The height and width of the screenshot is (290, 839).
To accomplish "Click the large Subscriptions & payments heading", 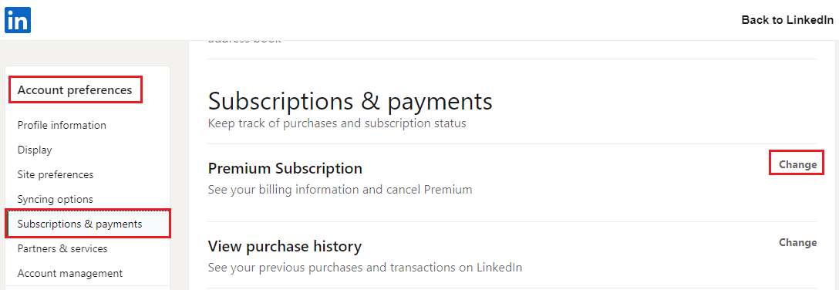I will coord(350,101).
